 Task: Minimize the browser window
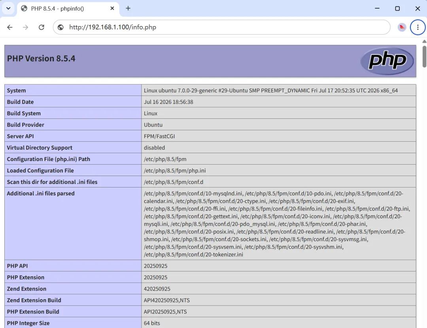[x=377, y=8]
